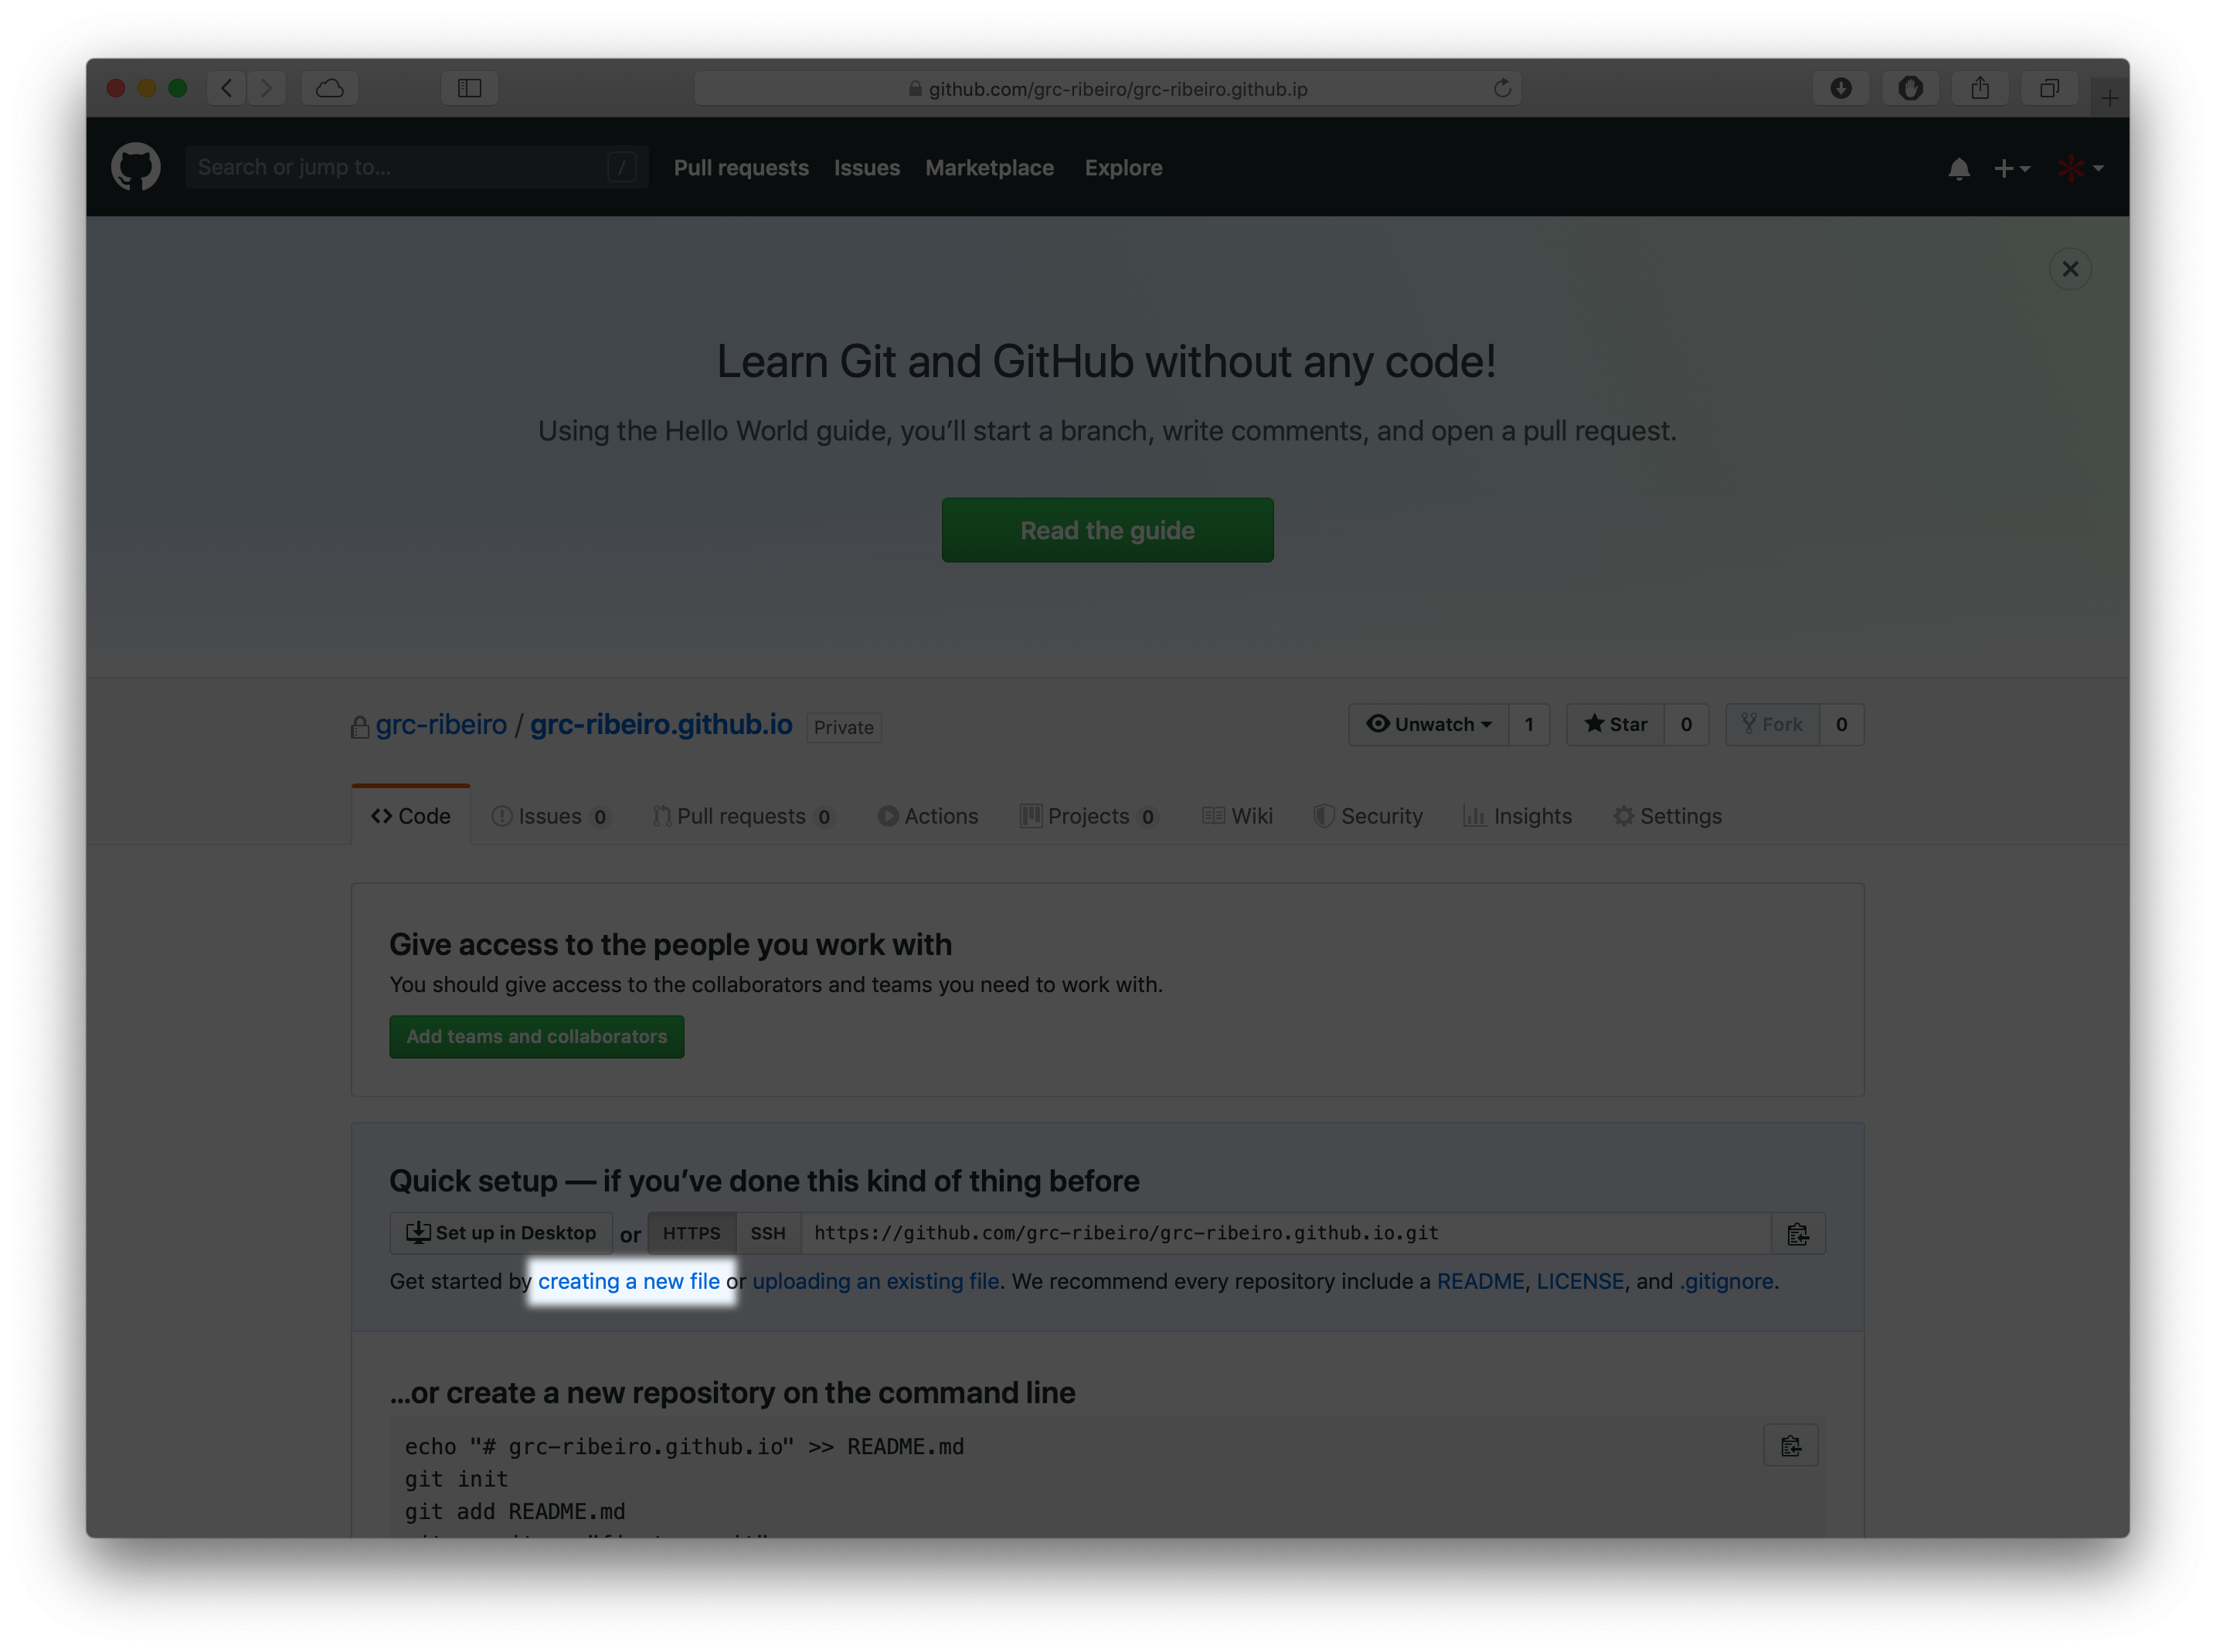This screenshot has width=2216, height=1652.
Task: Click the repository clone URL field
Action: [1286, 1233]
